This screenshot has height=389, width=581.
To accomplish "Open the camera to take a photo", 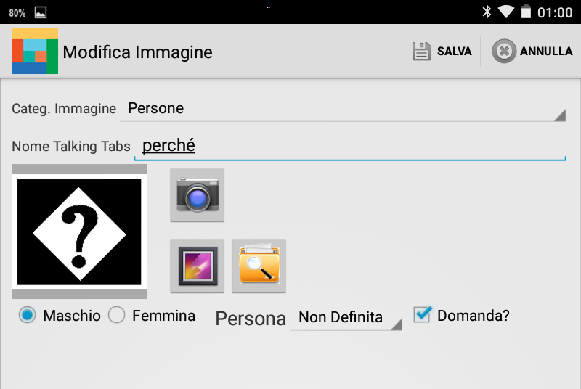I will [197, 195].
